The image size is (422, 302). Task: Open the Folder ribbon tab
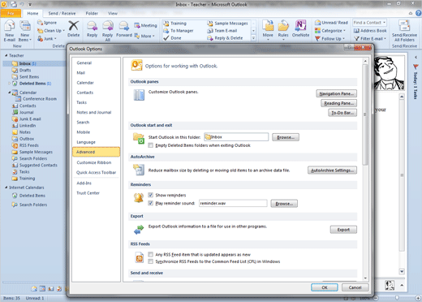point(92,13)
